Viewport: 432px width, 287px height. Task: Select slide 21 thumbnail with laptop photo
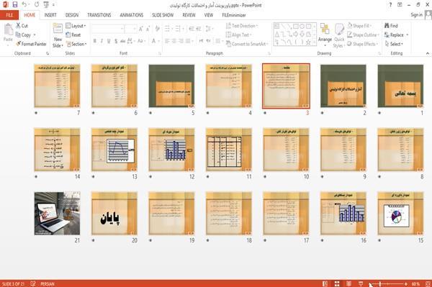pos(57,213)
